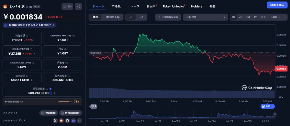290x126 pixels.
Task: Click the 0.001866 open price marker
Action: click(x=95, y=53)
